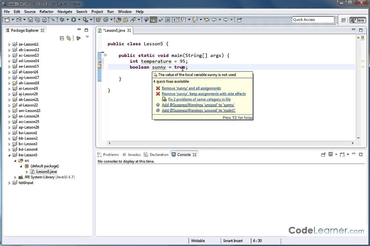The image size is (370, 246).
Task: Open Package Explorer View Menu triangle
Action: pos(87,37)
